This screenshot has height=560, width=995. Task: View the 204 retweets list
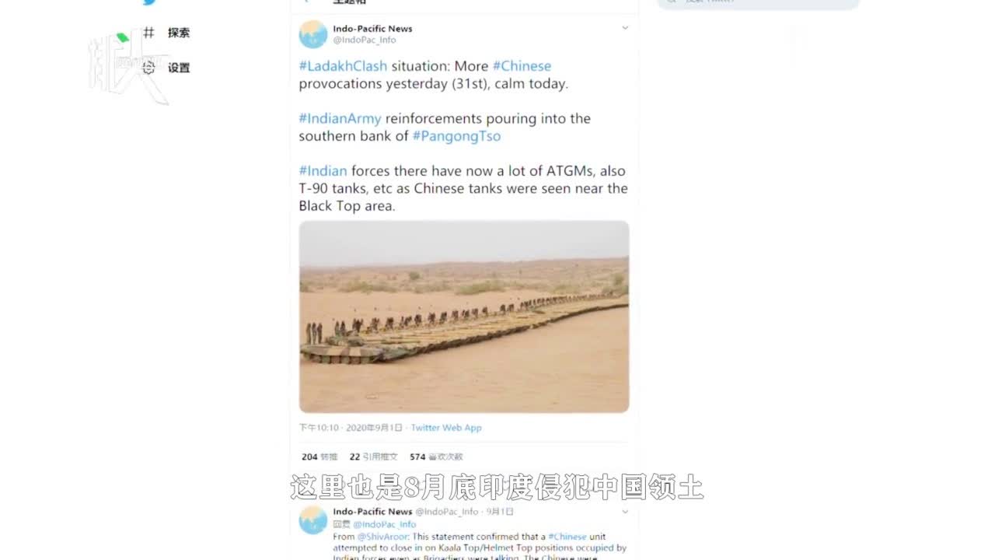[x=319, y=457]
